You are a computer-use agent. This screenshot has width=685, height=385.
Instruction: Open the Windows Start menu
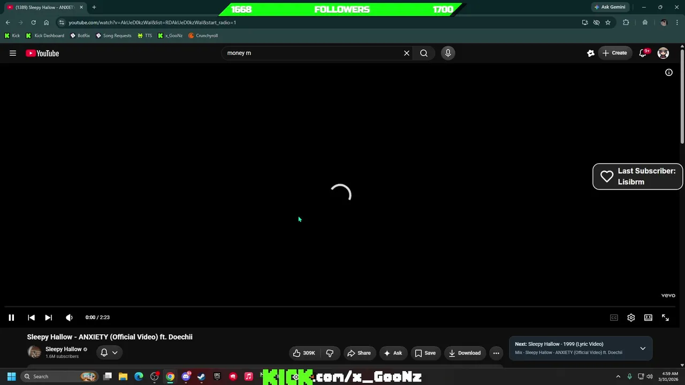pyautogui.click(x=11, y=376)
